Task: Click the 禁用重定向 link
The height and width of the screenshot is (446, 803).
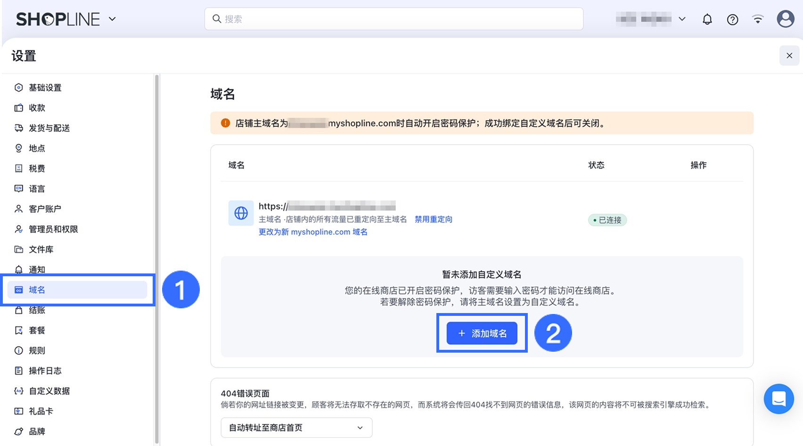Action: tap(433, 219)
